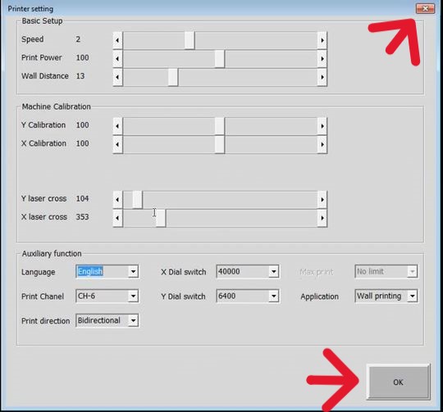This screenshot has width=443, height=412.
Task: Increase X laser cross with right arrow
Action: (322, 218)
